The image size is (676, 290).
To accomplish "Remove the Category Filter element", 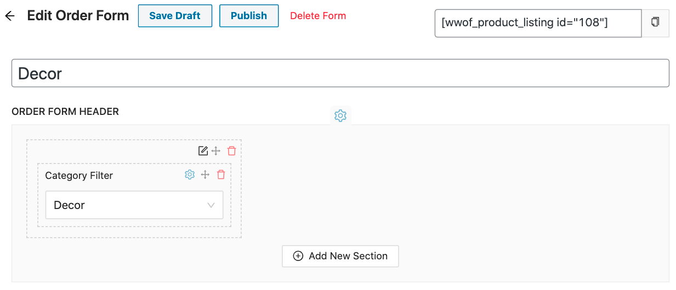I will (x=221, y=175).
